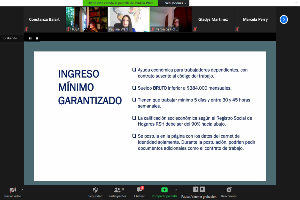The image size is (300, 200).
Task: Click checkbox bullet before Tienen que trabajar
Action: [134, 100]
